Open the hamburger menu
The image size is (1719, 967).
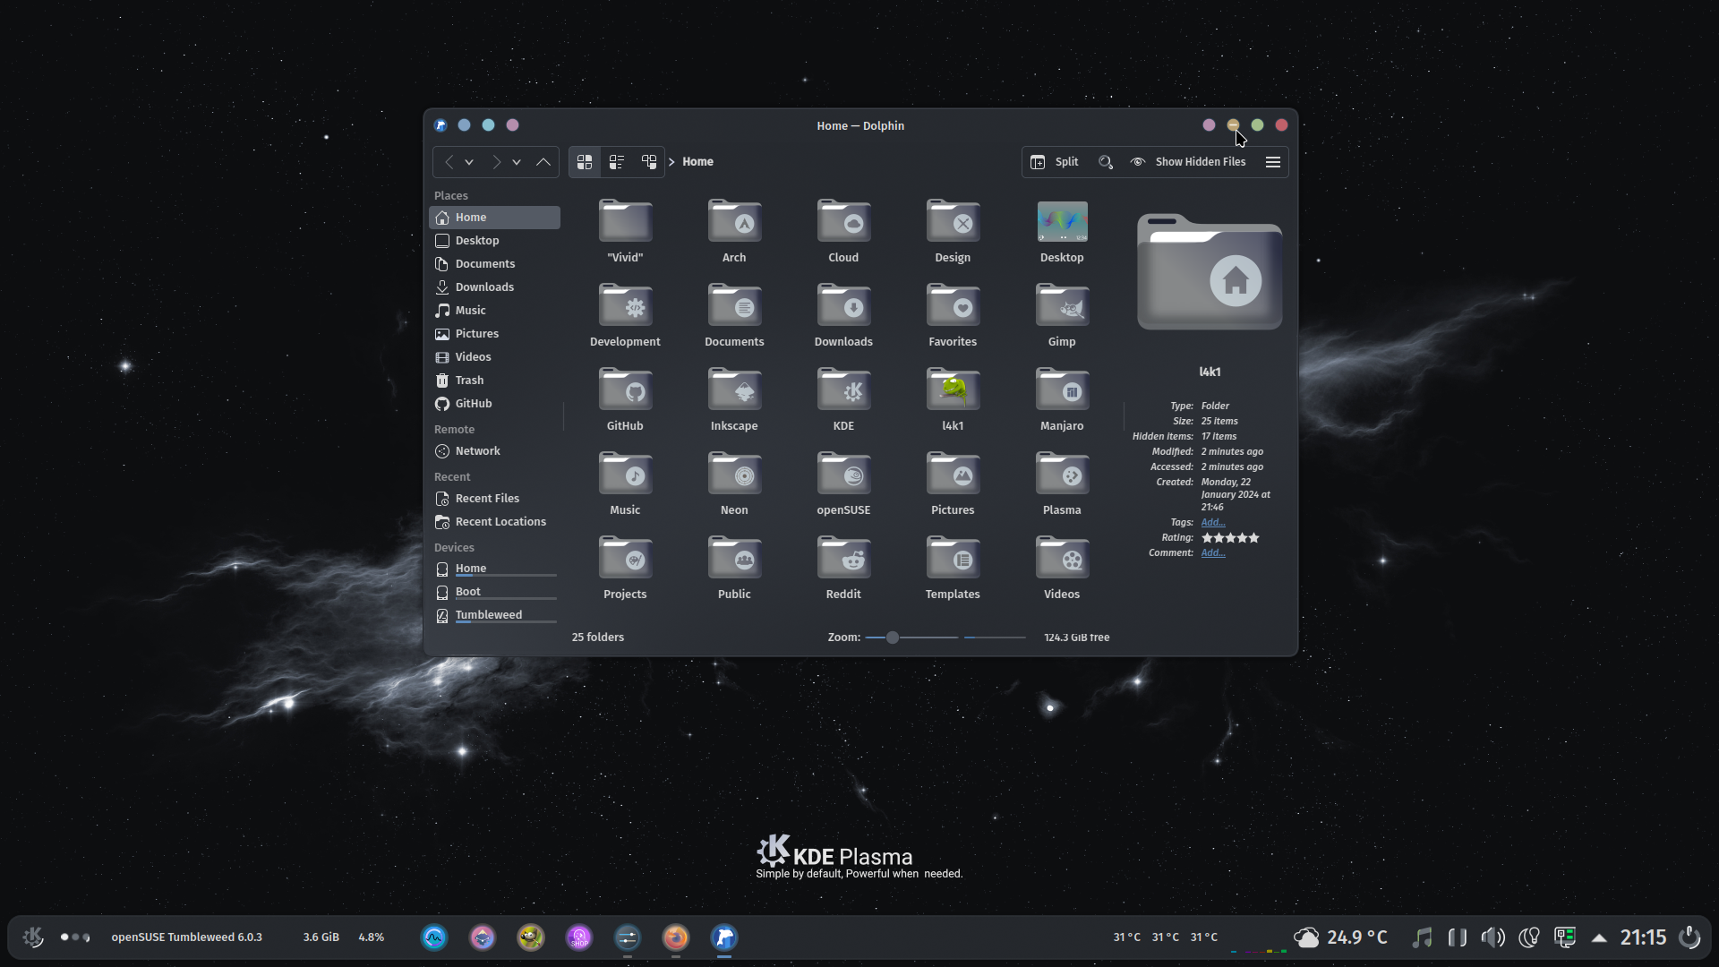click(1273, 162)
